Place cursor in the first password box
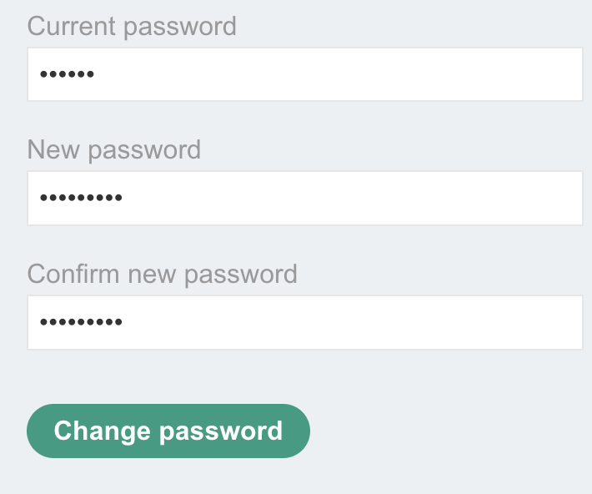Image resolution: width=592 pixels, height=494 pixels. [x=304, y=74]
